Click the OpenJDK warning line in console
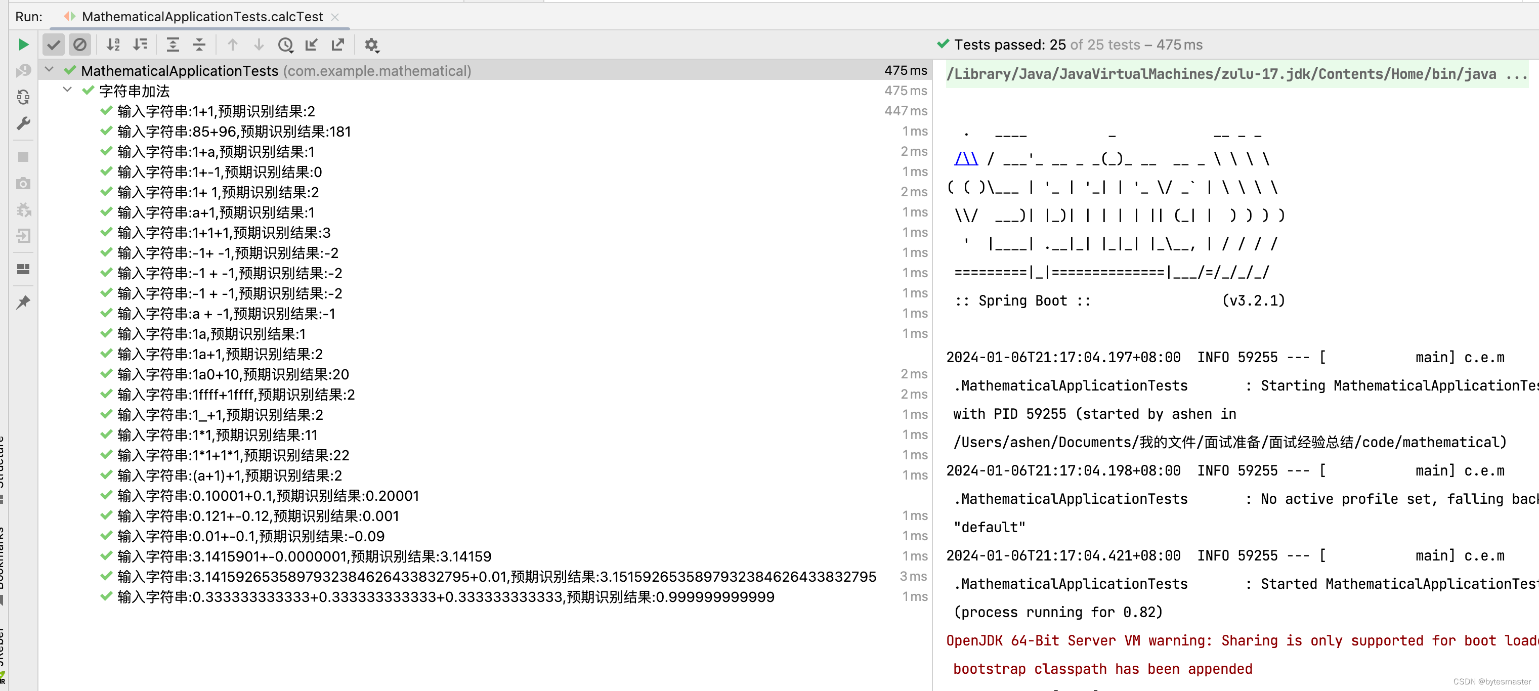Image resolution: width=1539 pixels, height=691 pixels. tap(1243, 641)
